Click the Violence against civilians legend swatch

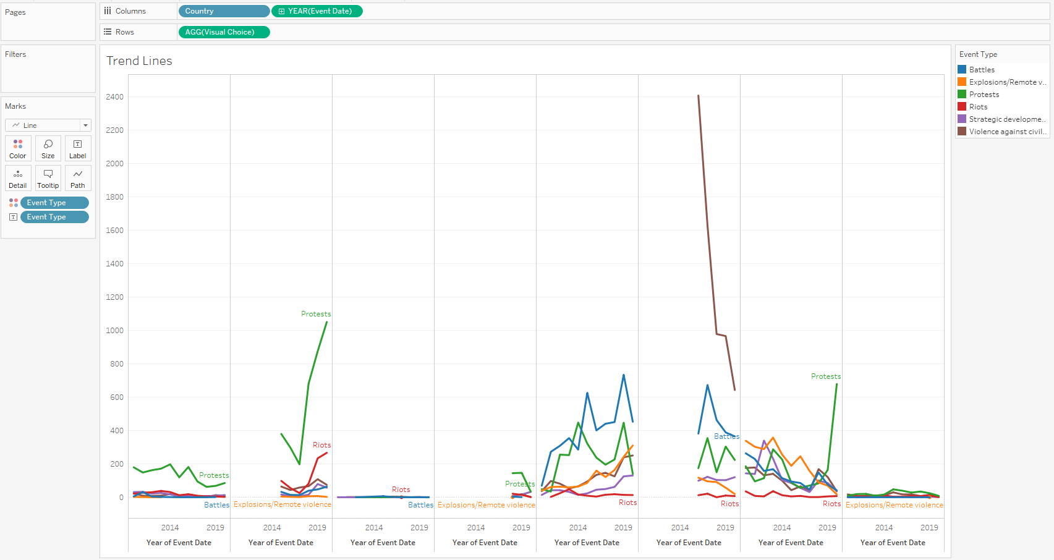point(962,132)
